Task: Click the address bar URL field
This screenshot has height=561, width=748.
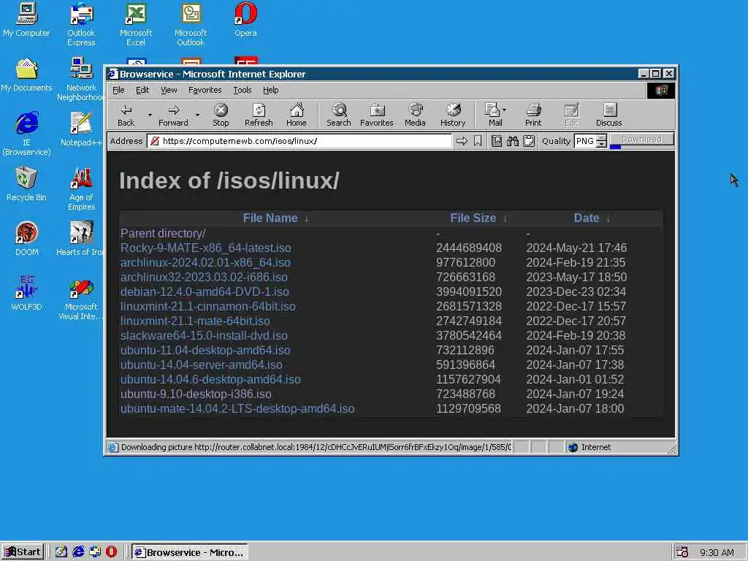Action: coord(299,141)
